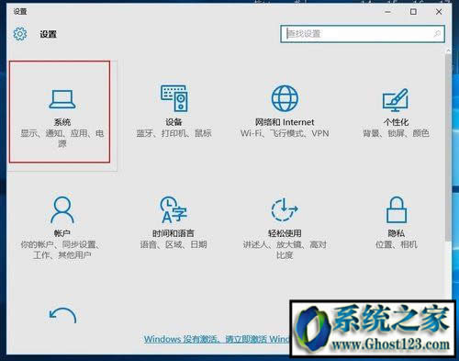Close the 设置 window
This screenshot has height=361, width=459.
pos(439,12)
